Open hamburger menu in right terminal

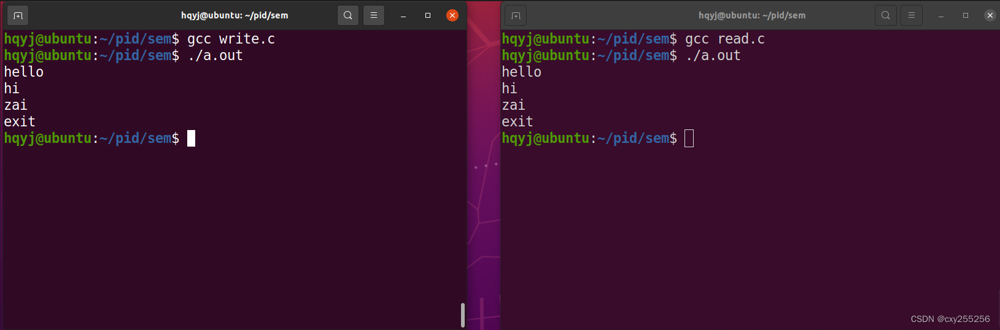click(x=912, y=15)
